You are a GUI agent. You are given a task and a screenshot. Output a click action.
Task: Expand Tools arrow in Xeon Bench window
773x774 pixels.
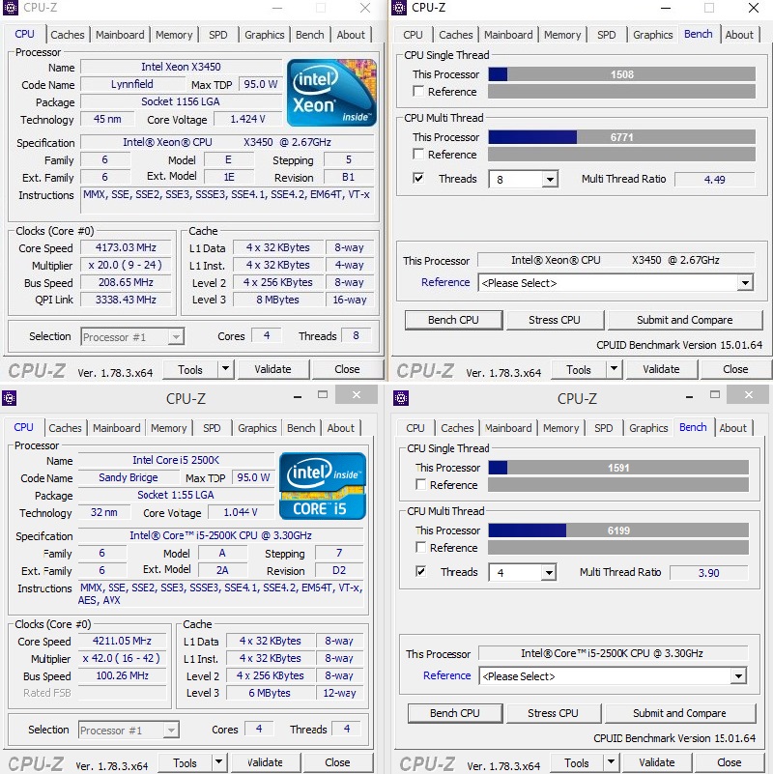pyautogui.click(x=615, y=369)
